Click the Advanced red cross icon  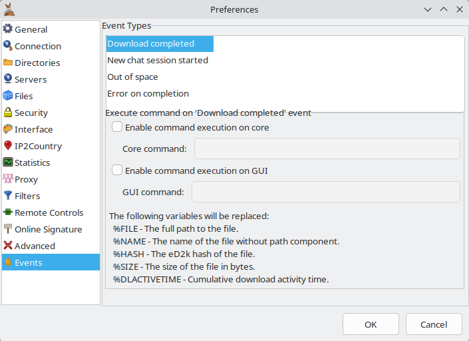coord(8,246)
